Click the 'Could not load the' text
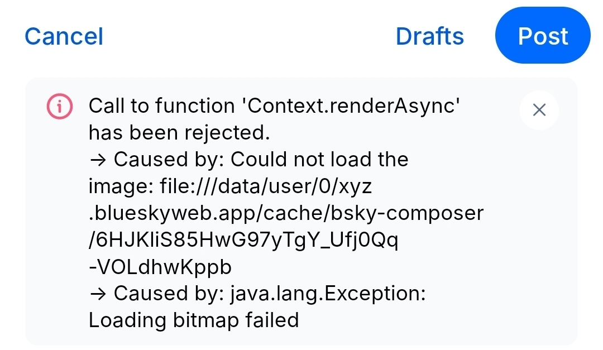The width and height of the screenshot is (603, 350). pos(319,160)
